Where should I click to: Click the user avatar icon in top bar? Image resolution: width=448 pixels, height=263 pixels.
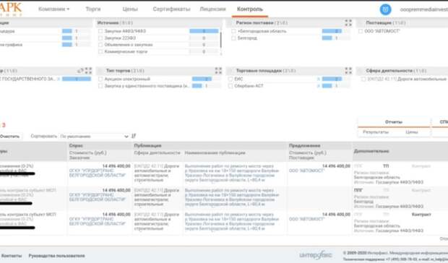coord(385,9)
